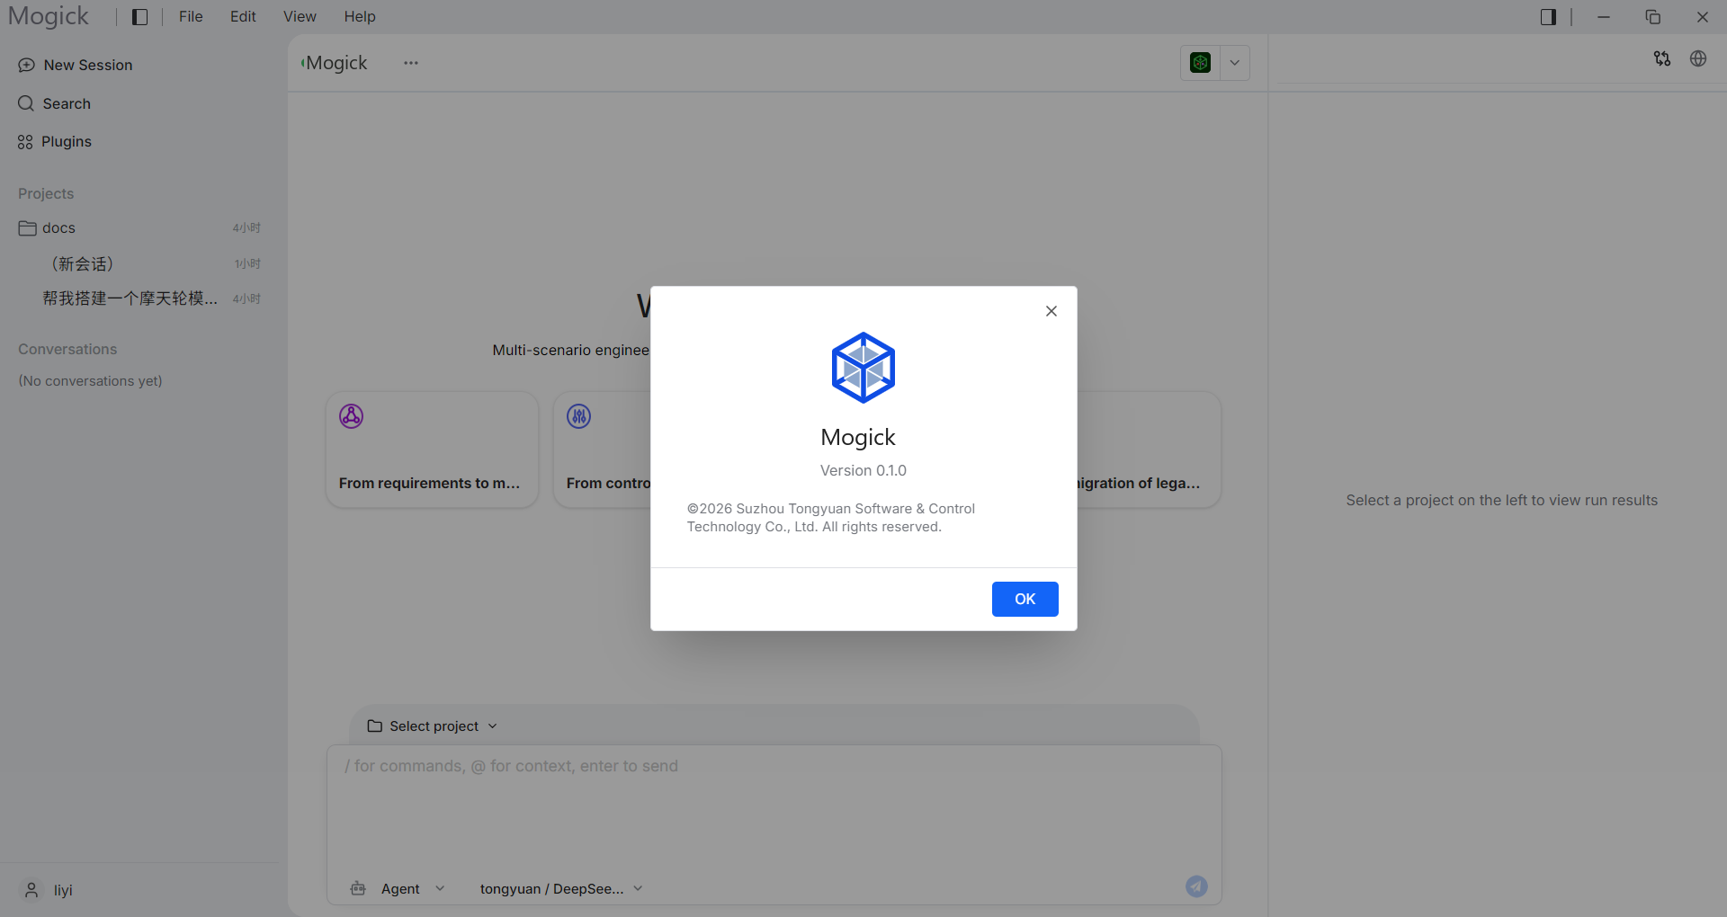Open the 'From requirements to m...' card
1727x917 pixels.
coord(432,450)
